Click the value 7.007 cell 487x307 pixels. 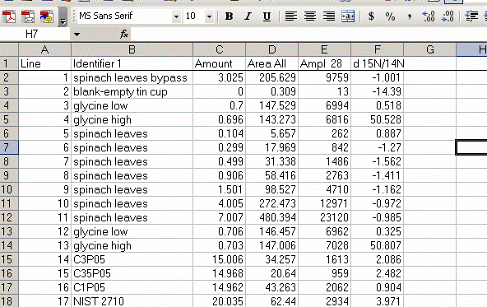point(220,217)
